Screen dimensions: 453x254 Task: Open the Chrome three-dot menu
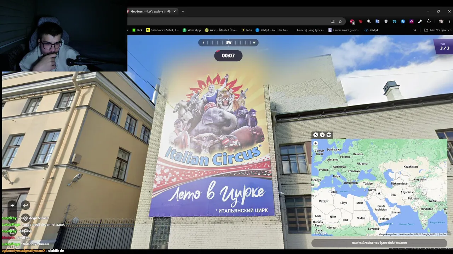(449, 22)
